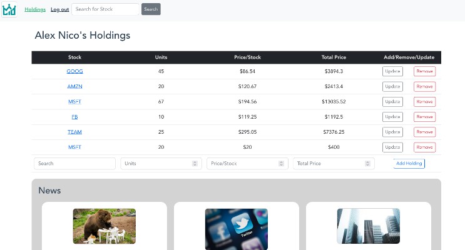Viewport: 465px width, 250px height.
Task: Update the 67-unit MSFT holding
Action: (392, 102)
